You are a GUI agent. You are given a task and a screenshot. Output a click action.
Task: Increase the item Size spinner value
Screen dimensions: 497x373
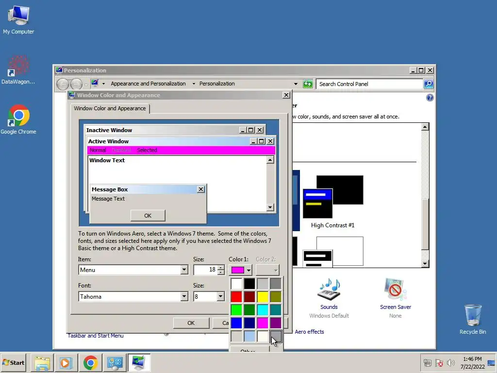point(221,268)
